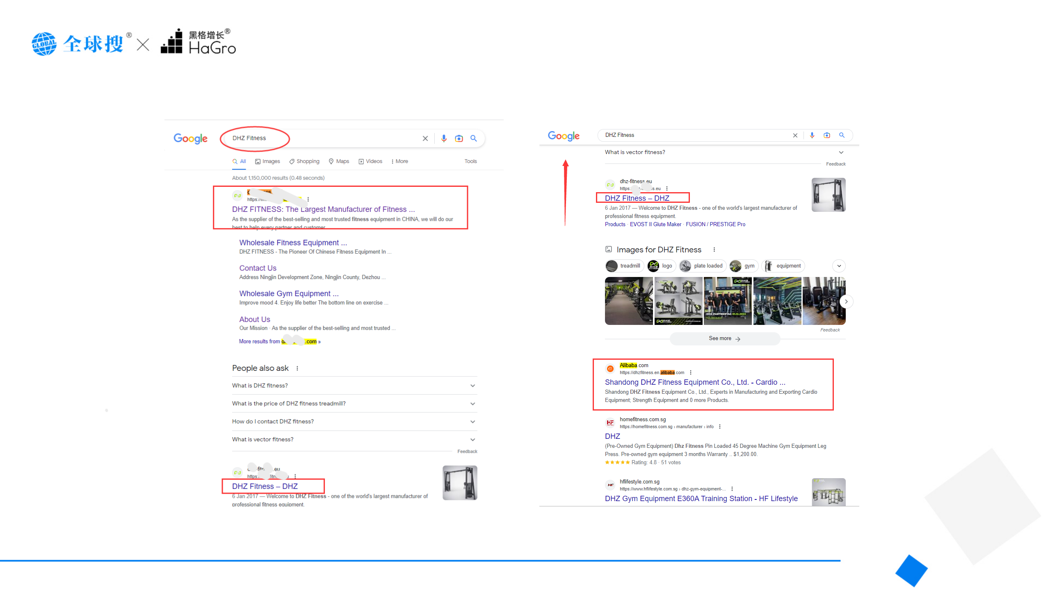The width and height of the screenshot is (1050, 590).
Task: Expand more image filter chips chevron
Action: (x=839, y=266)
